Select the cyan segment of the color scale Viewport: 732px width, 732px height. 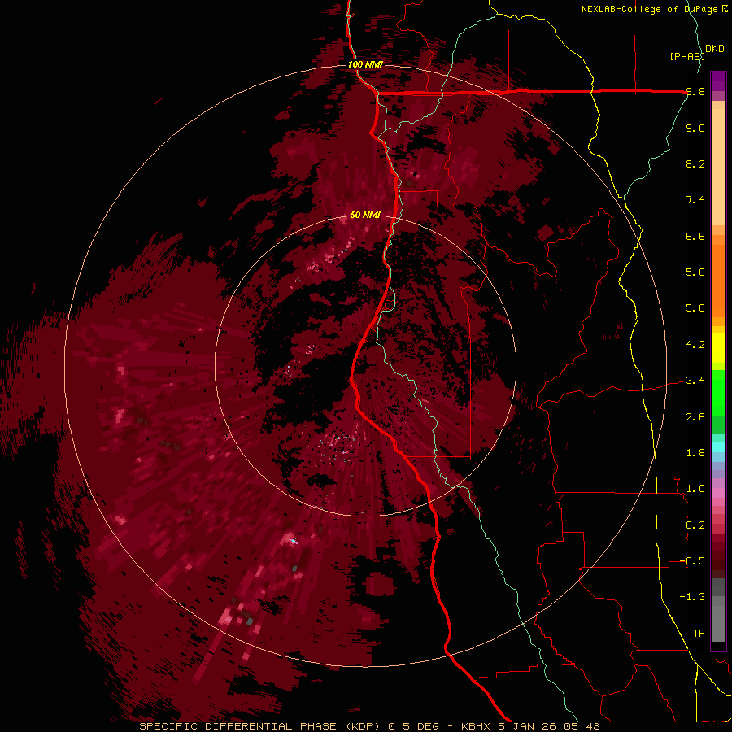pos(718,447)
